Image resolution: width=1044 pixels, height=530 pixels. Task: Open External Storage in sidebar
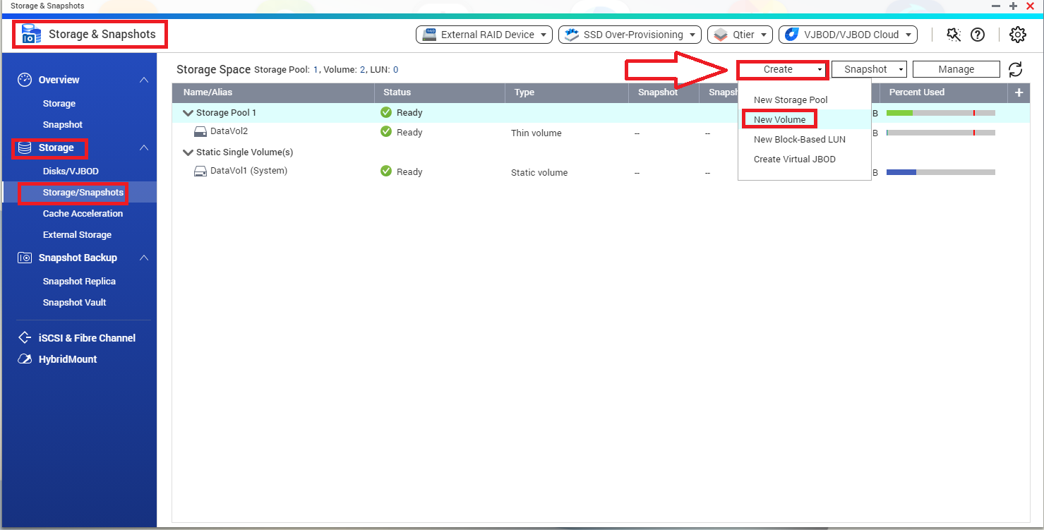coord(77,234)
